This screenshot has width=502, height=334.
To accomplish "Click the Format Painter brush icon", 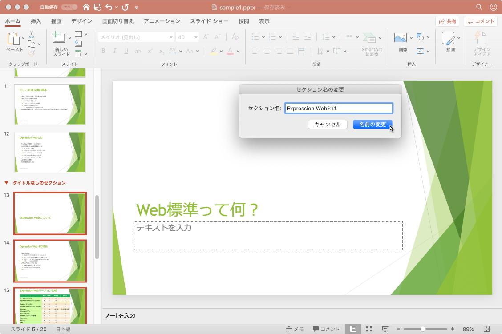I will point(32,53).
